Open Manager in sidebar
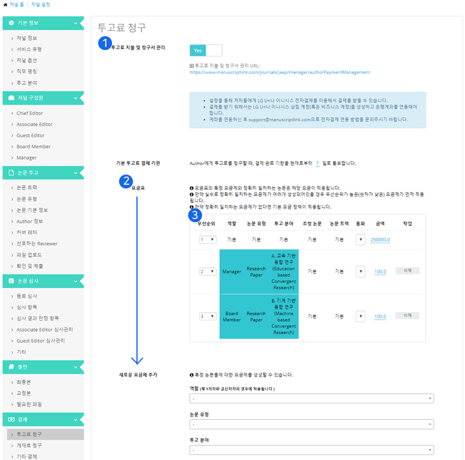 point(27,158)
